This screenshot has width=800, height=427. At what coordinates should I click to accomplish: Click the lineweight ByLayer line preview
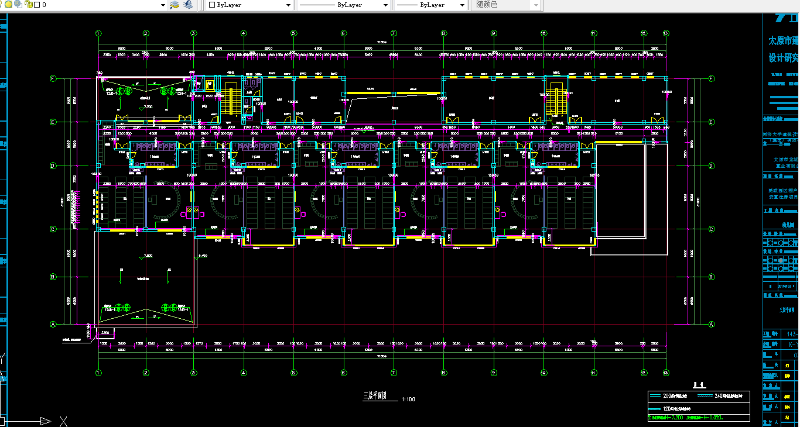tap(408, 5)
